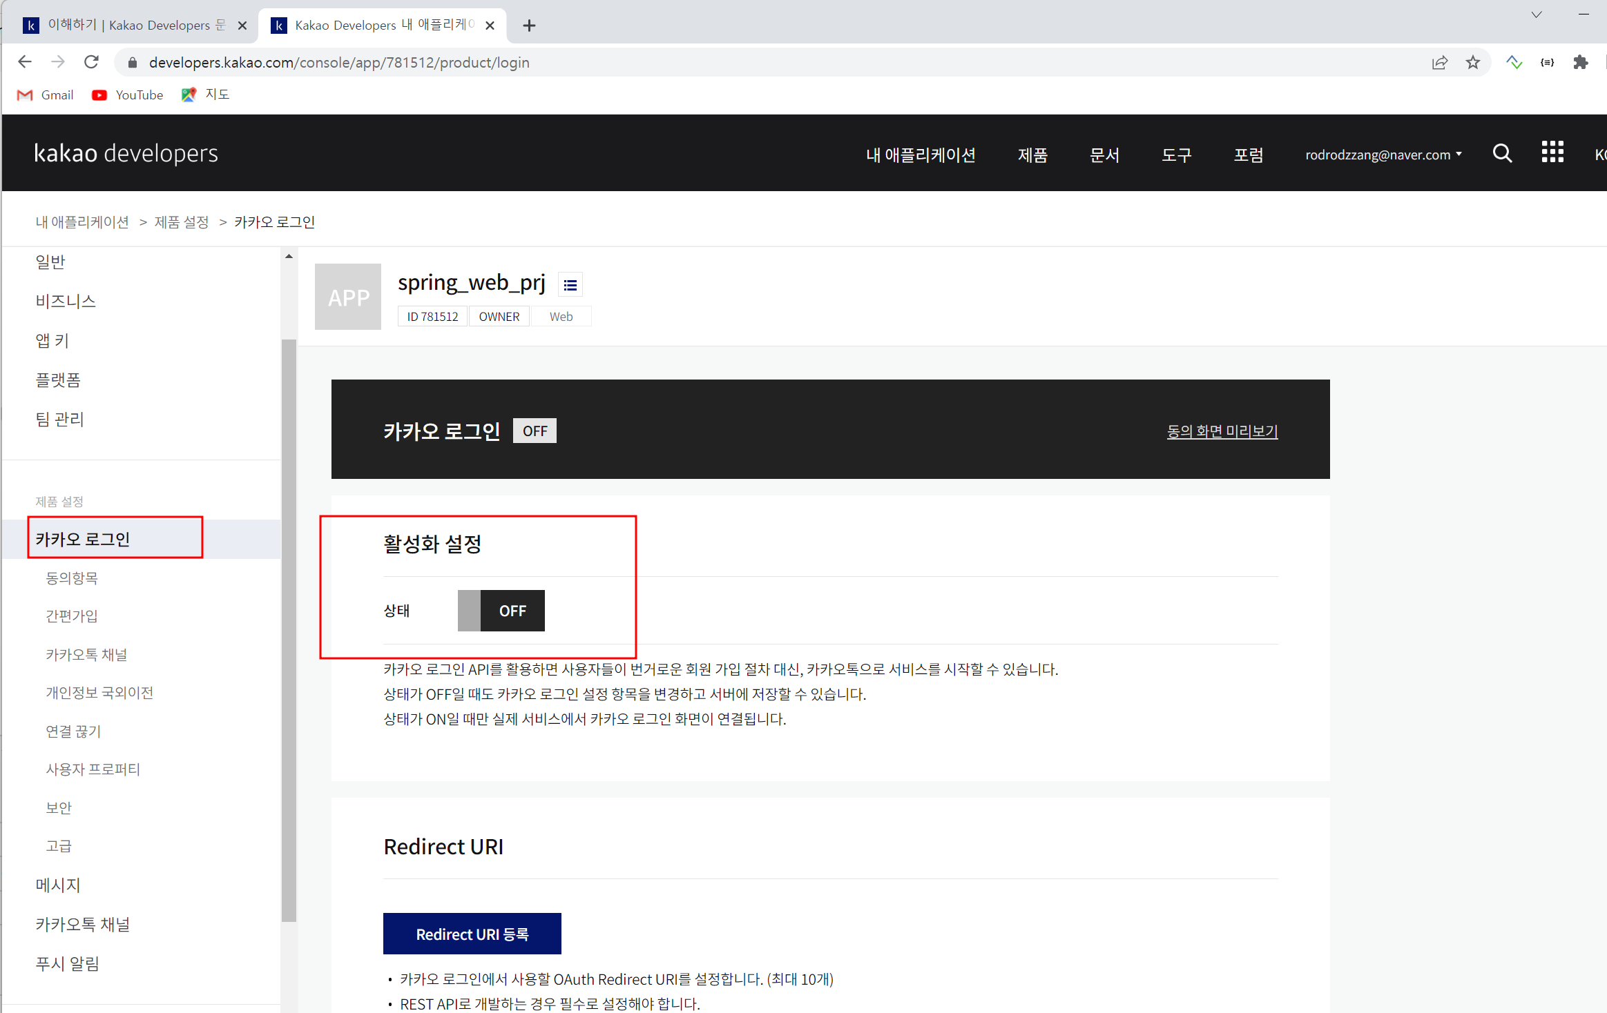Select 팀 관리 in the sidebar
Screen dimensions: 1607x1013
pyautogui.click(x=59, y=420)
